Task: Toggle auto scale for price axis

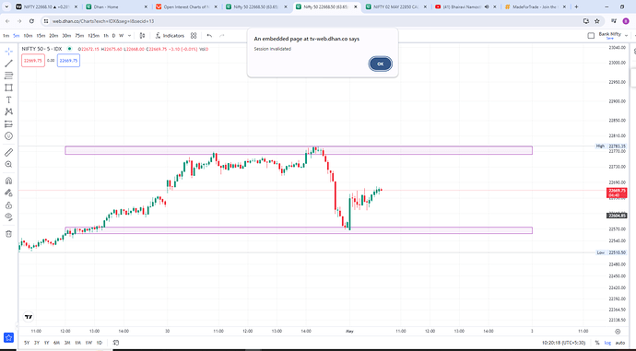Action: coord(619,343)
